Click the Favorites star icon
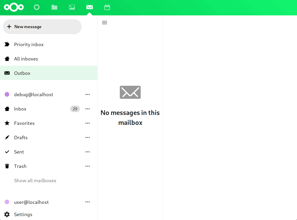The height and width of the screenshot is (220, 297). coord(7,123)
